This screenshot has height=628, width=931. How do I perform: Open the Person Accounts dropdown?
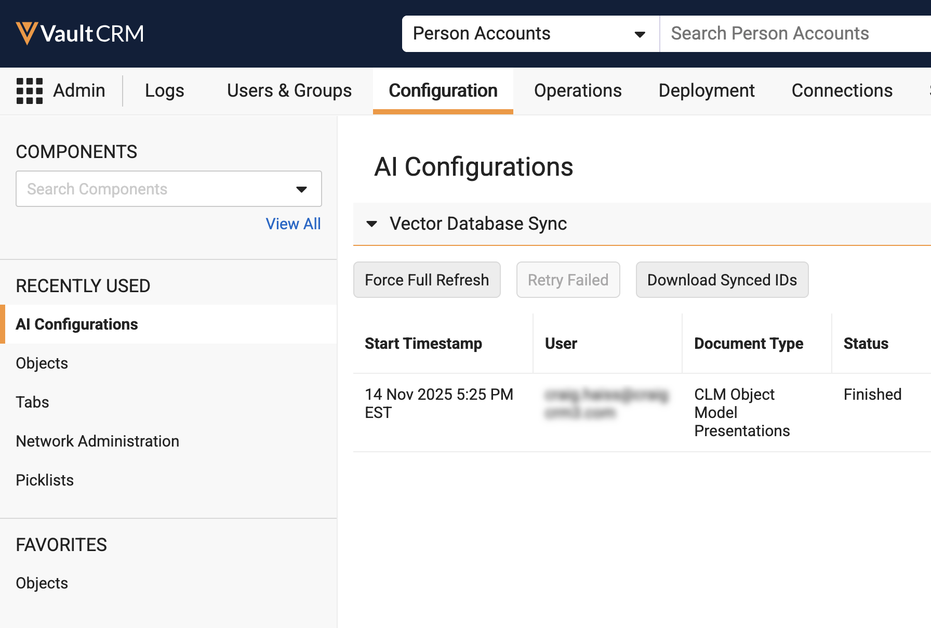pos(530,34)
